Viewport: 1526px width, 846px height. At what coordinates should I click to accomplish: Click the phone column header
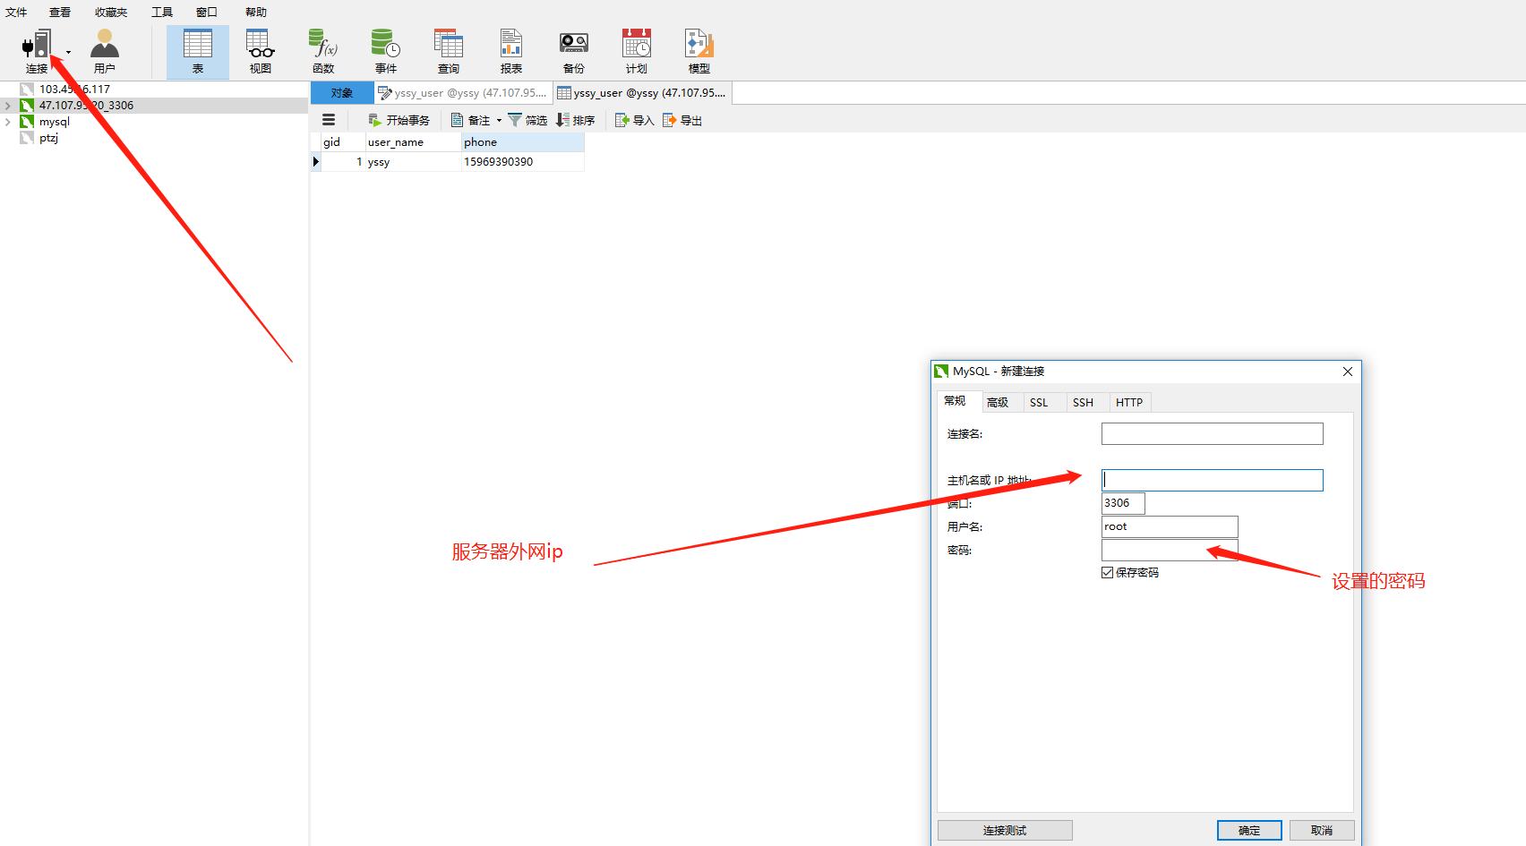(523, 142)
